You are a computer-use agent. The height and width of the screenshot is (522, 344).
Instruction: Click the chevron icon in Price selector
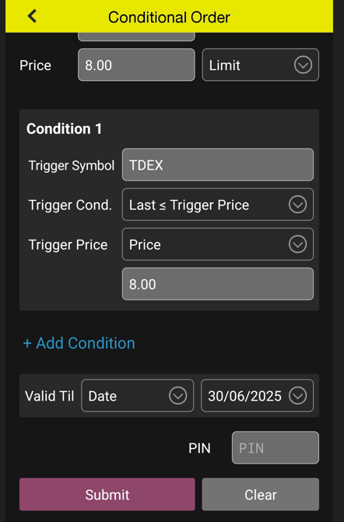point(297,244)
